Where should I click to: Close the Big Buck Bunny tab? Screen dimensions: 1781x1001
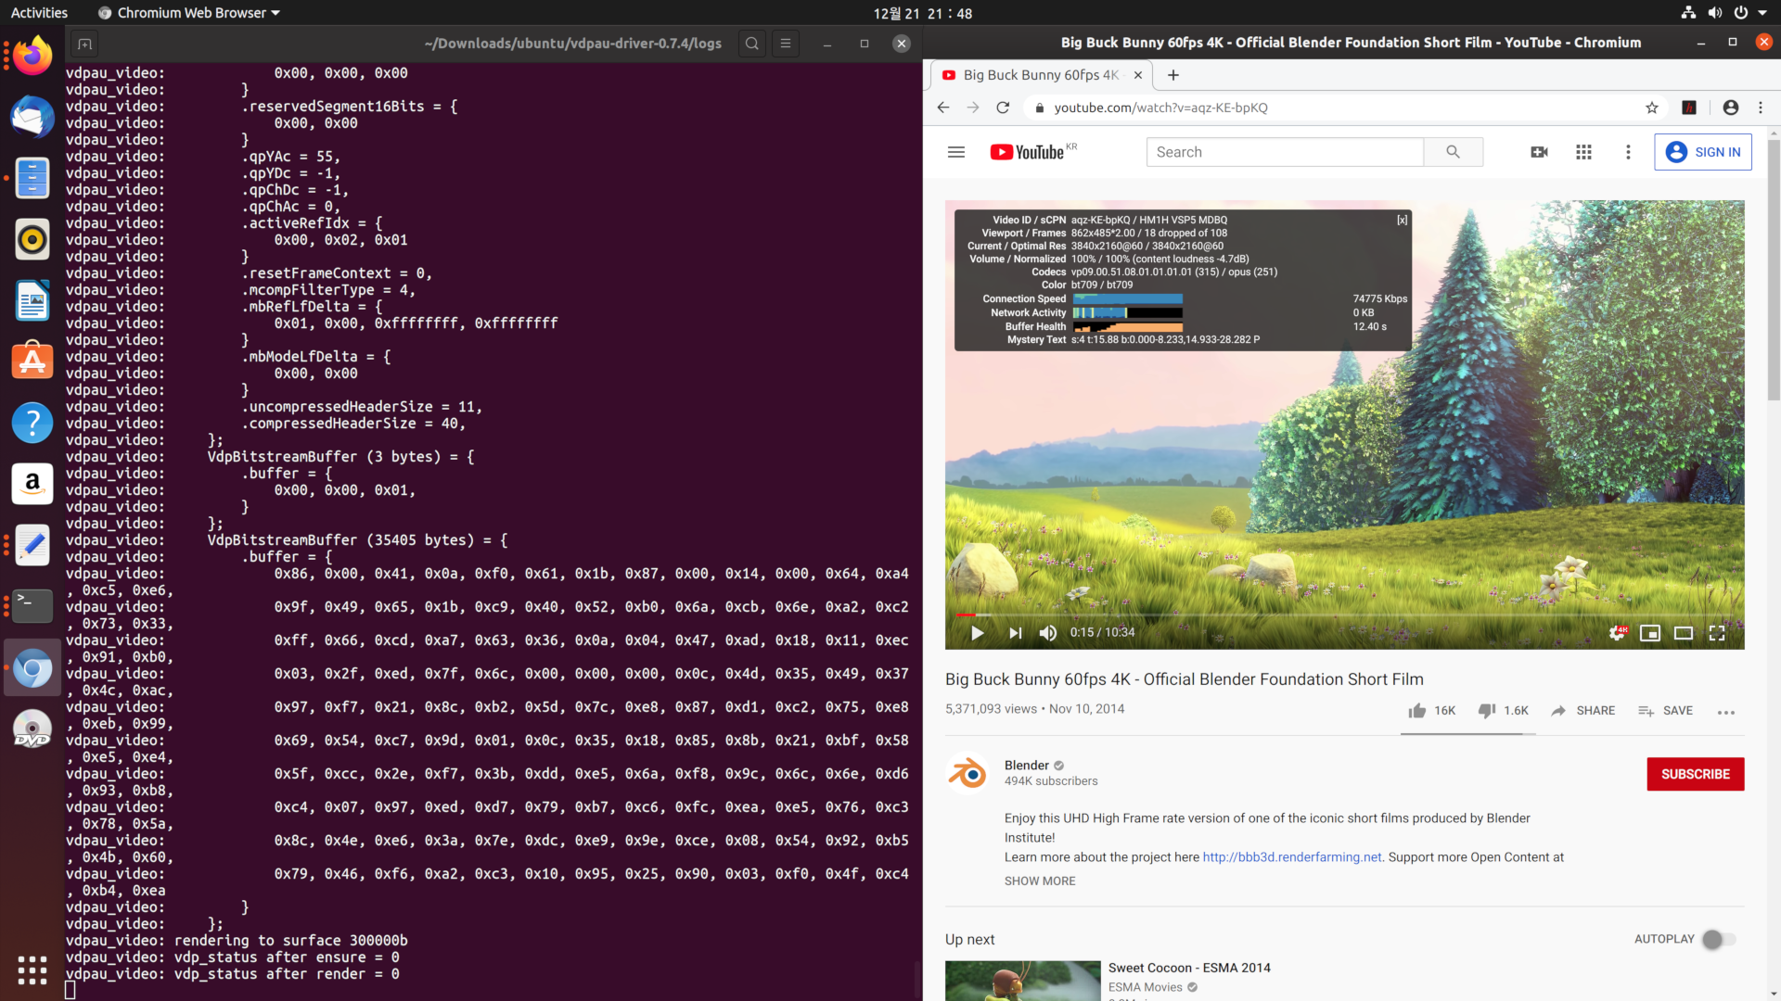[x=1138, y=75]
